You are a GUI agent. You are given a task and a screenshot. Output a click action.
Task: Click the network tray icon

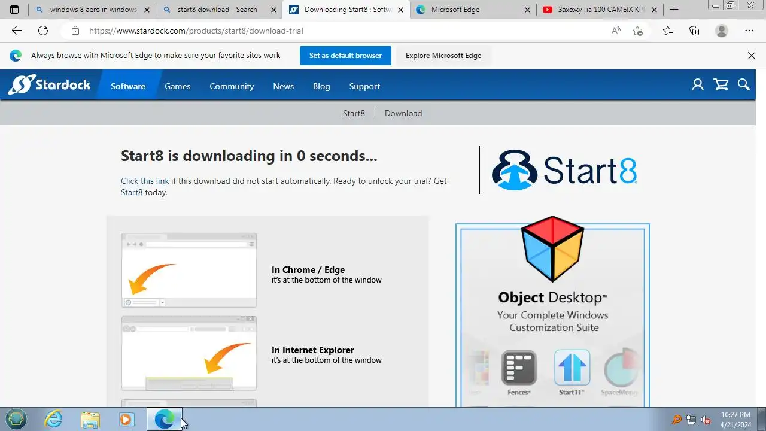click(x=691, y=420)
